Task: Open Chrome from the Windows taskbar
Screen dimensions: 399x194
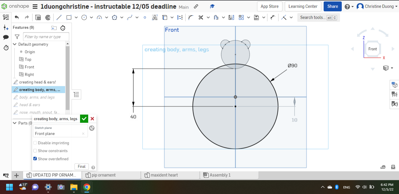Action: [86, 187]
